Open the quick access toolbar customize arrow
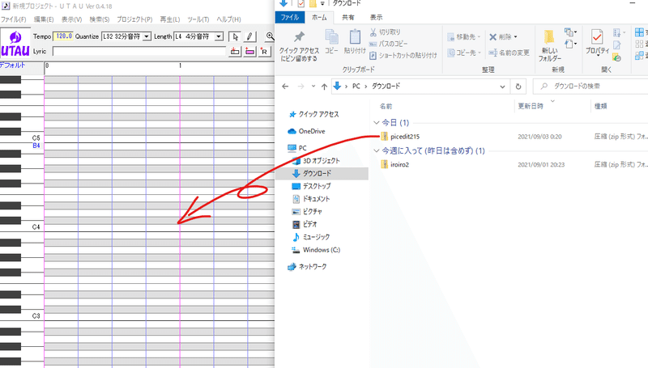Viewport: 648px width, 368px height. point(322,4)
